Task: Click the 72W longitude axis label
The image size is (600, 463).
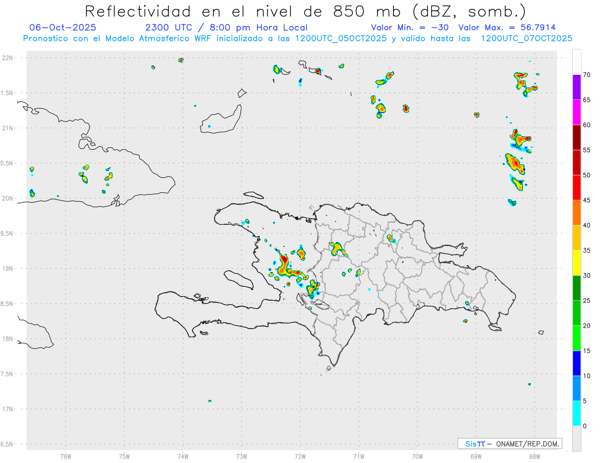Action: click(x=300, y=456)
